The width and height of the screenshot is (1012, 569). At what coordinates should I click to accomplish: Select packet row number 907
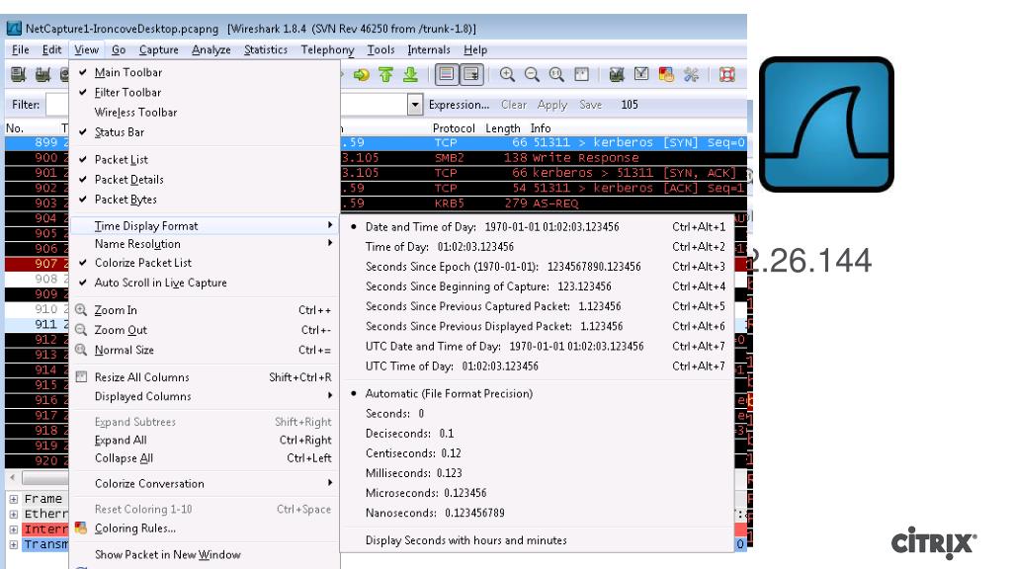click(x=37, y=263)
